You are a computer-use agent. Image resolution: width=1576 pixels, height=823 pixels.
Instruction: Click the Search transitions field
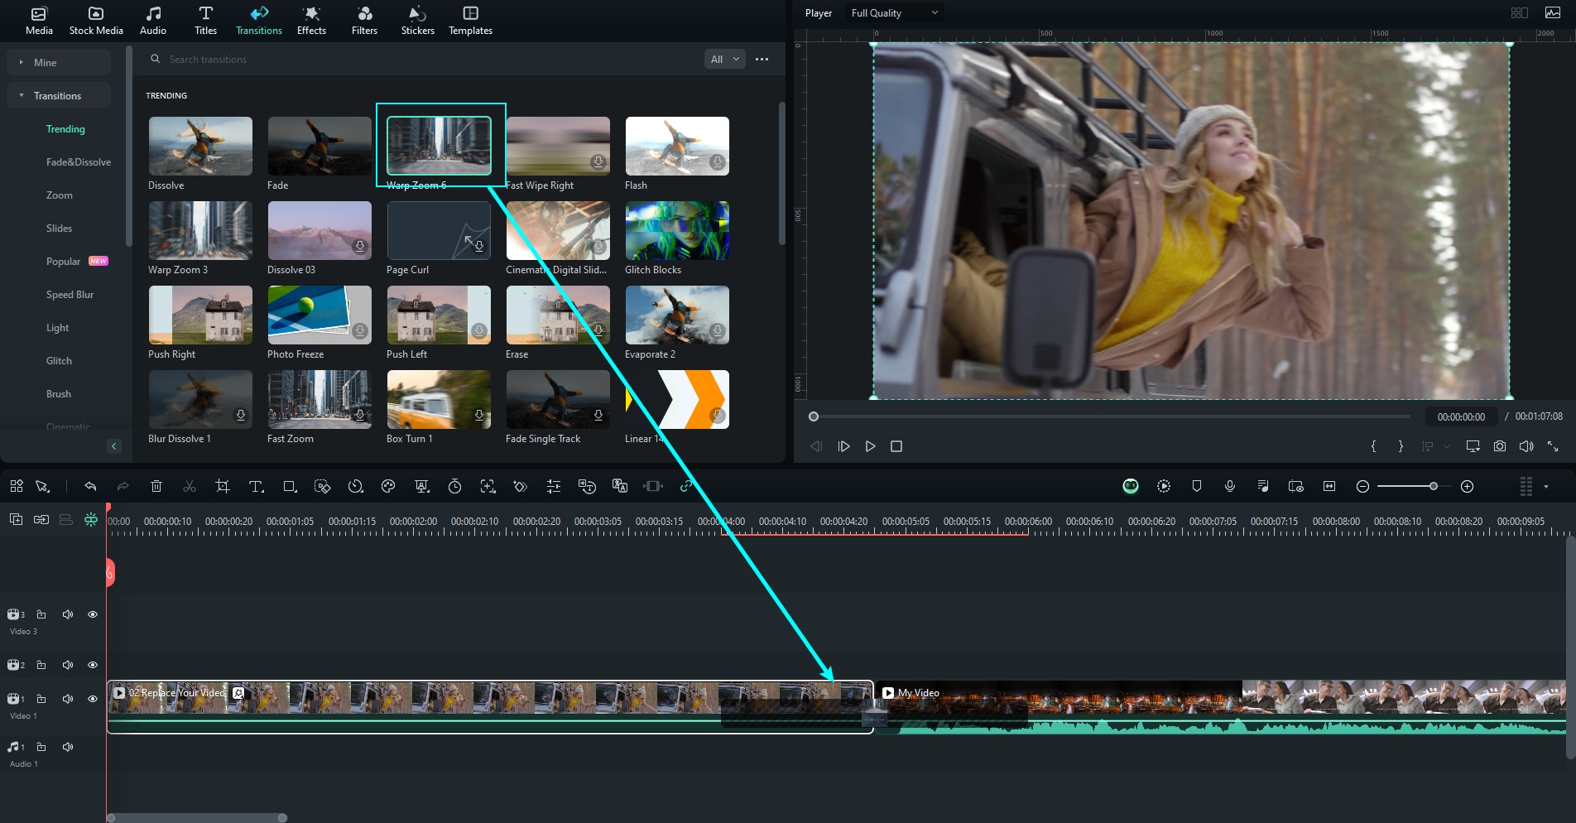click(x=414, y=60)
